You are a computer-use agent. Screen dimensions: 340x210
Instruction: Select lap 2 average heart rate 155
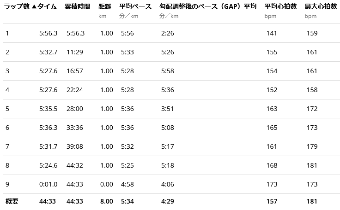coord(272,52)
